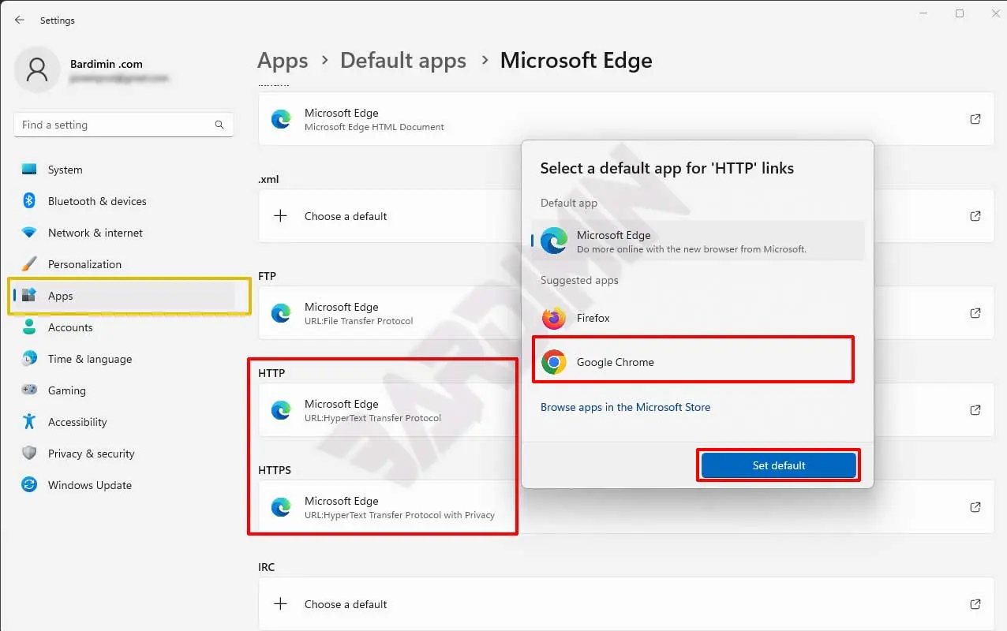Click the Default apps breadcrumb

(402, 61)
